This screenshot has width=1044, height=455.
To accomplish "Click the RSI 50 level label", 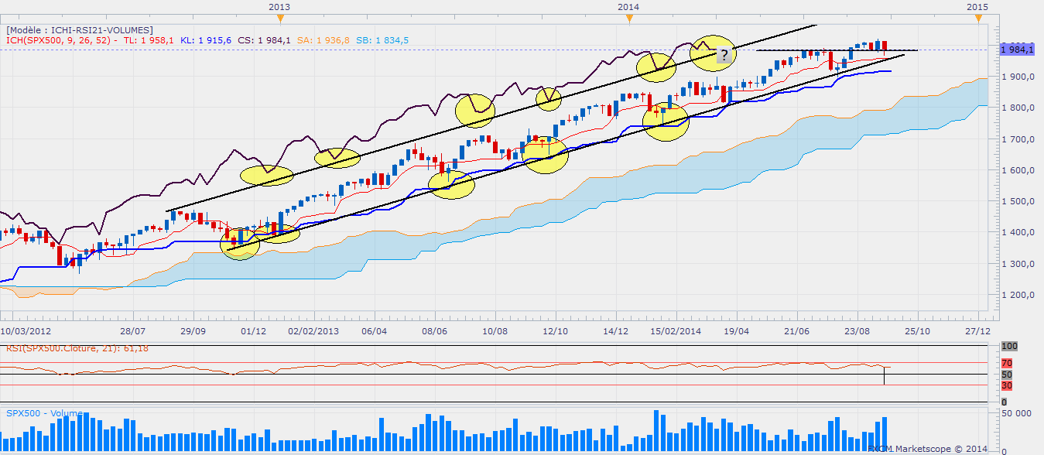I will pos(1005,374).
